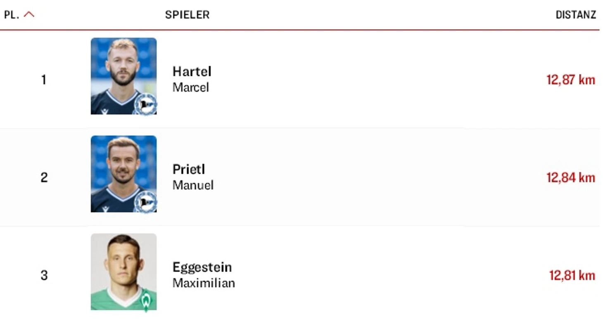The image size is (603, 319).
Task: Open Marcel Hartel's player photo
Action: point(123,76)
